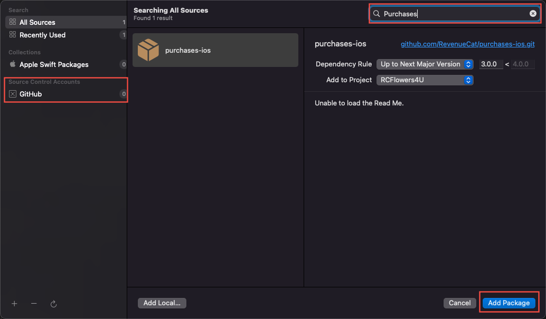Viewport: 546px width, 319px height.
Task: Select Recently Used in sidebar
Action: [66, 35]
